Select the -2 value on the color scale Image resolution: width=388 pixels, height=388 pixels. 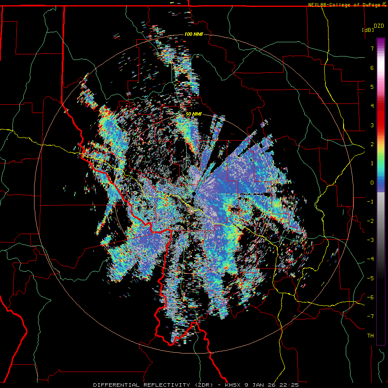pyautogui.click(x=370, y=221)
